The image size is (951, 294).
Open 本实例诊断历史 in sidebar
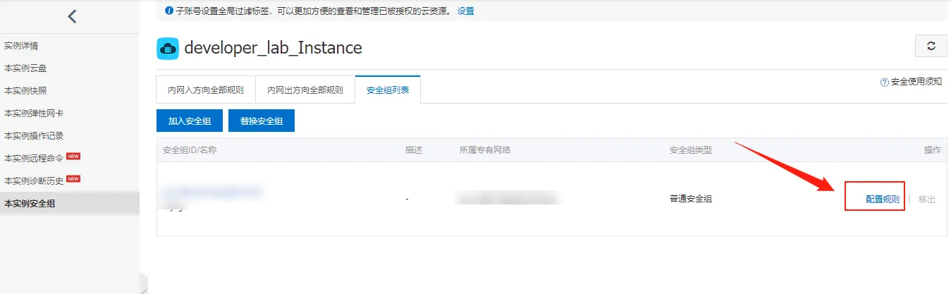34,181
